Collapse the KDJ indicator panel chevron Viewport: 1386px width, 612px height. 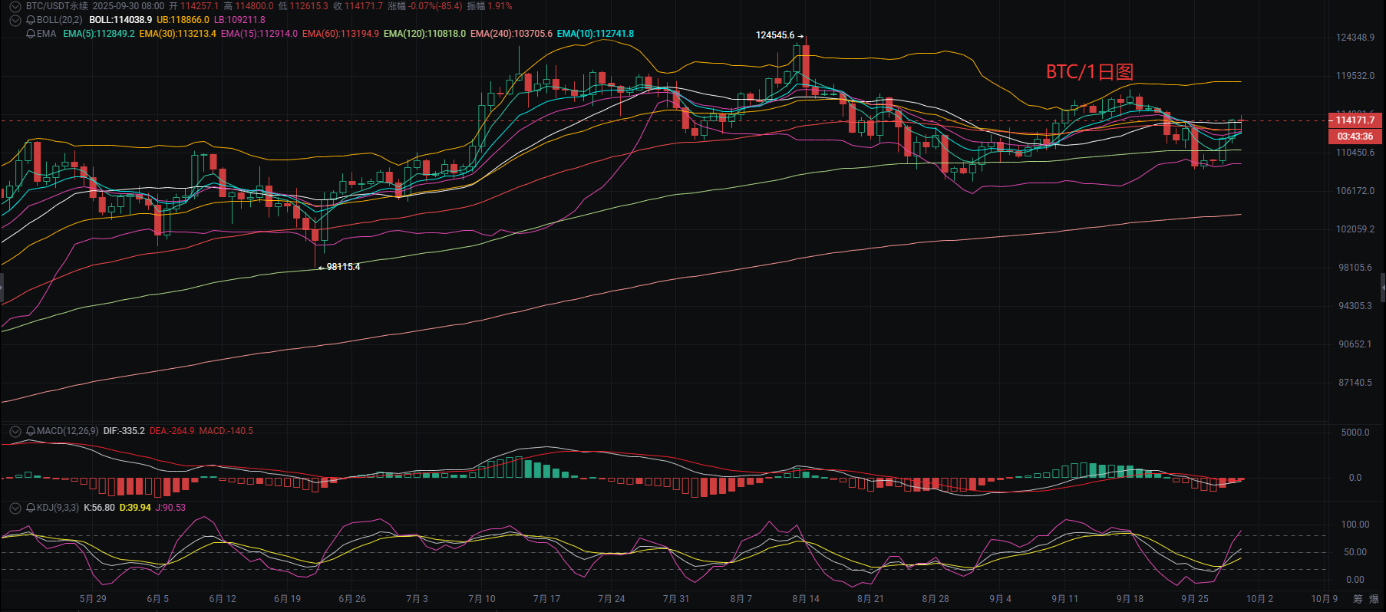coord(15,508)
